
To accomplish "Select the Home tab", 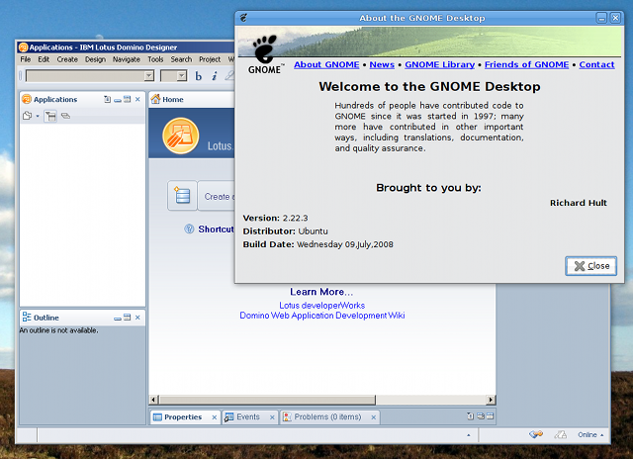I will click(x=173, y=99).
